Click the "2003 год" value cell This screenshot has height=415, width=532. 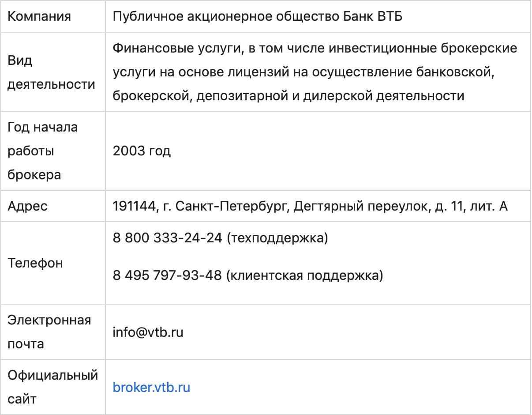click(x=142, y=151)
